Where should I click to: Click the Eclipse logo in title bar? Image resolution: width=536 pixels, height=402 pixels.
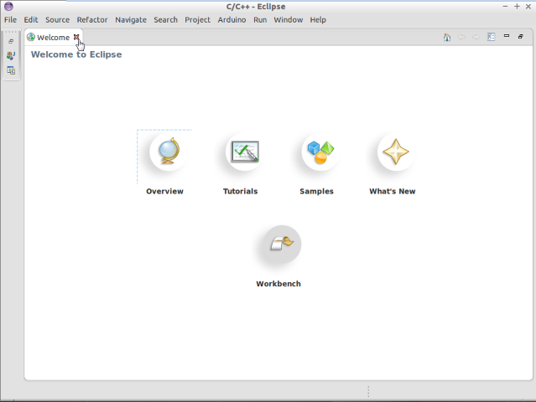pos(8,6)
